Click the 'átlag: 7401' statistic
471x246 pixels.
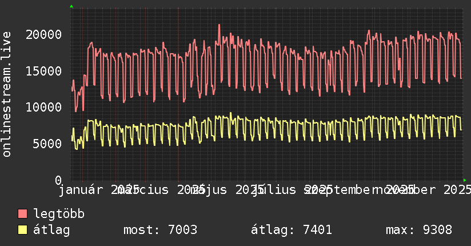(x=292, y=230)
